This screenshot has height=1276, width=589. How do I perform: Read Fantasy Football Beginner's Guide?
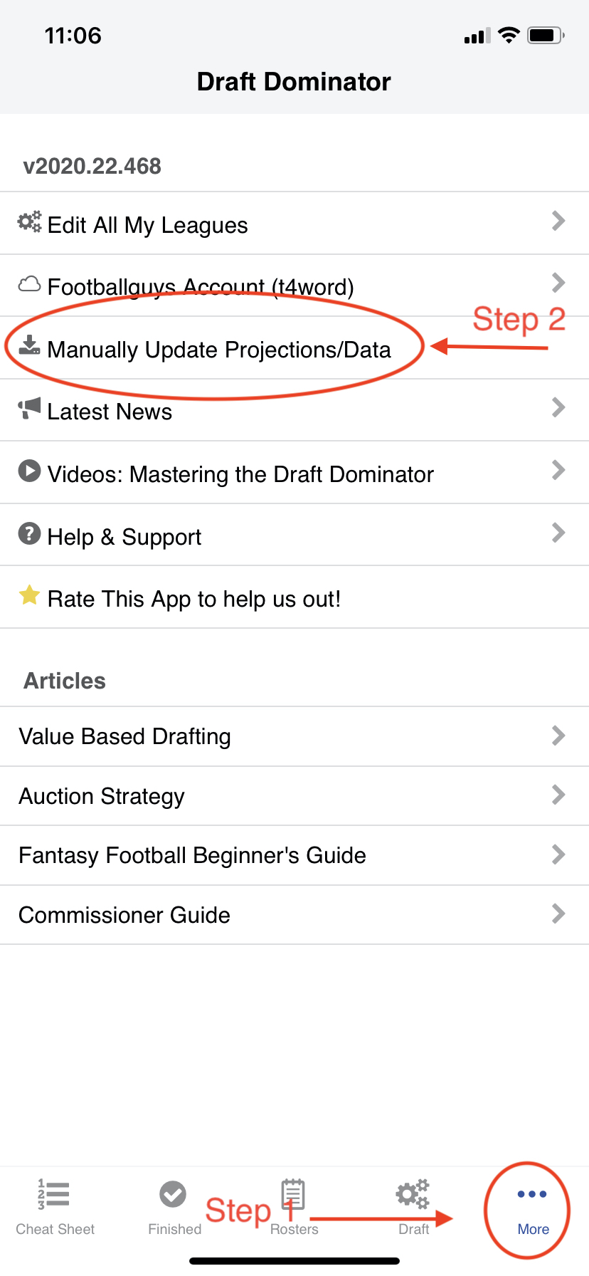click(192, 855)
